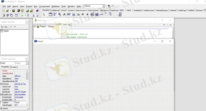
Task: Select the RadioButton component icon
Action: point(87,14)
